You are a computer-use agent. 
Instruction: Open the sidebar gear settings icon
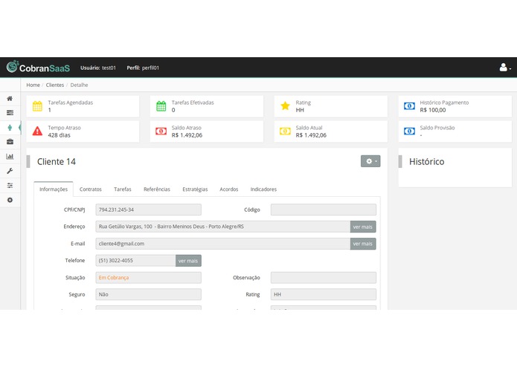[10, 200]
